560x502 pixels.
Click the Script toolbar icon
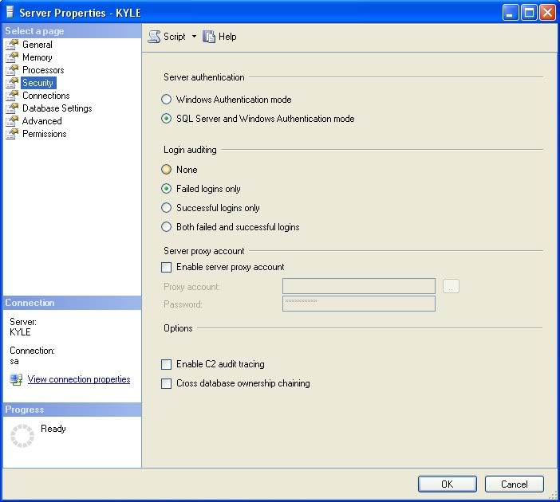pos(155,37)
